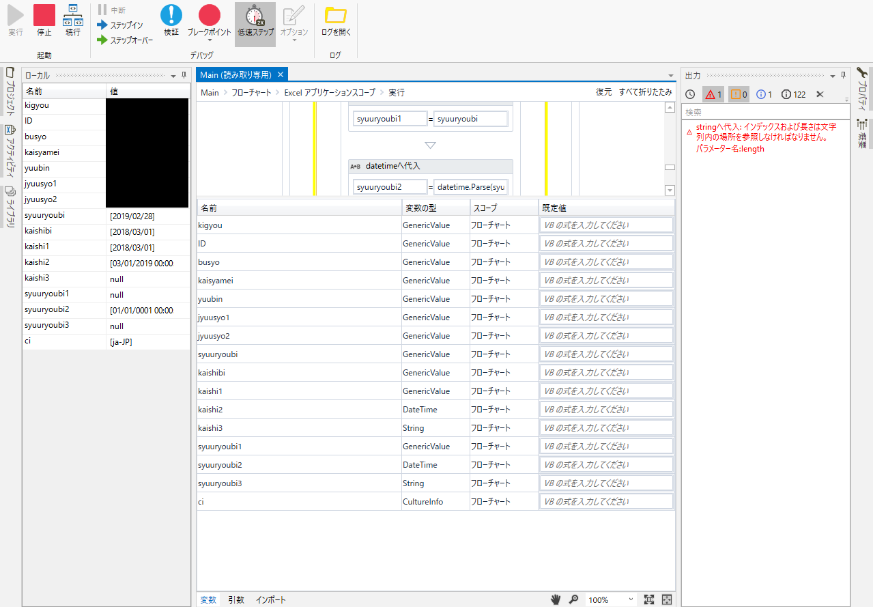Click the designer scrollbar down arrow
The image size is (873, 607).
pyautogui.click(x=670, y=190)
